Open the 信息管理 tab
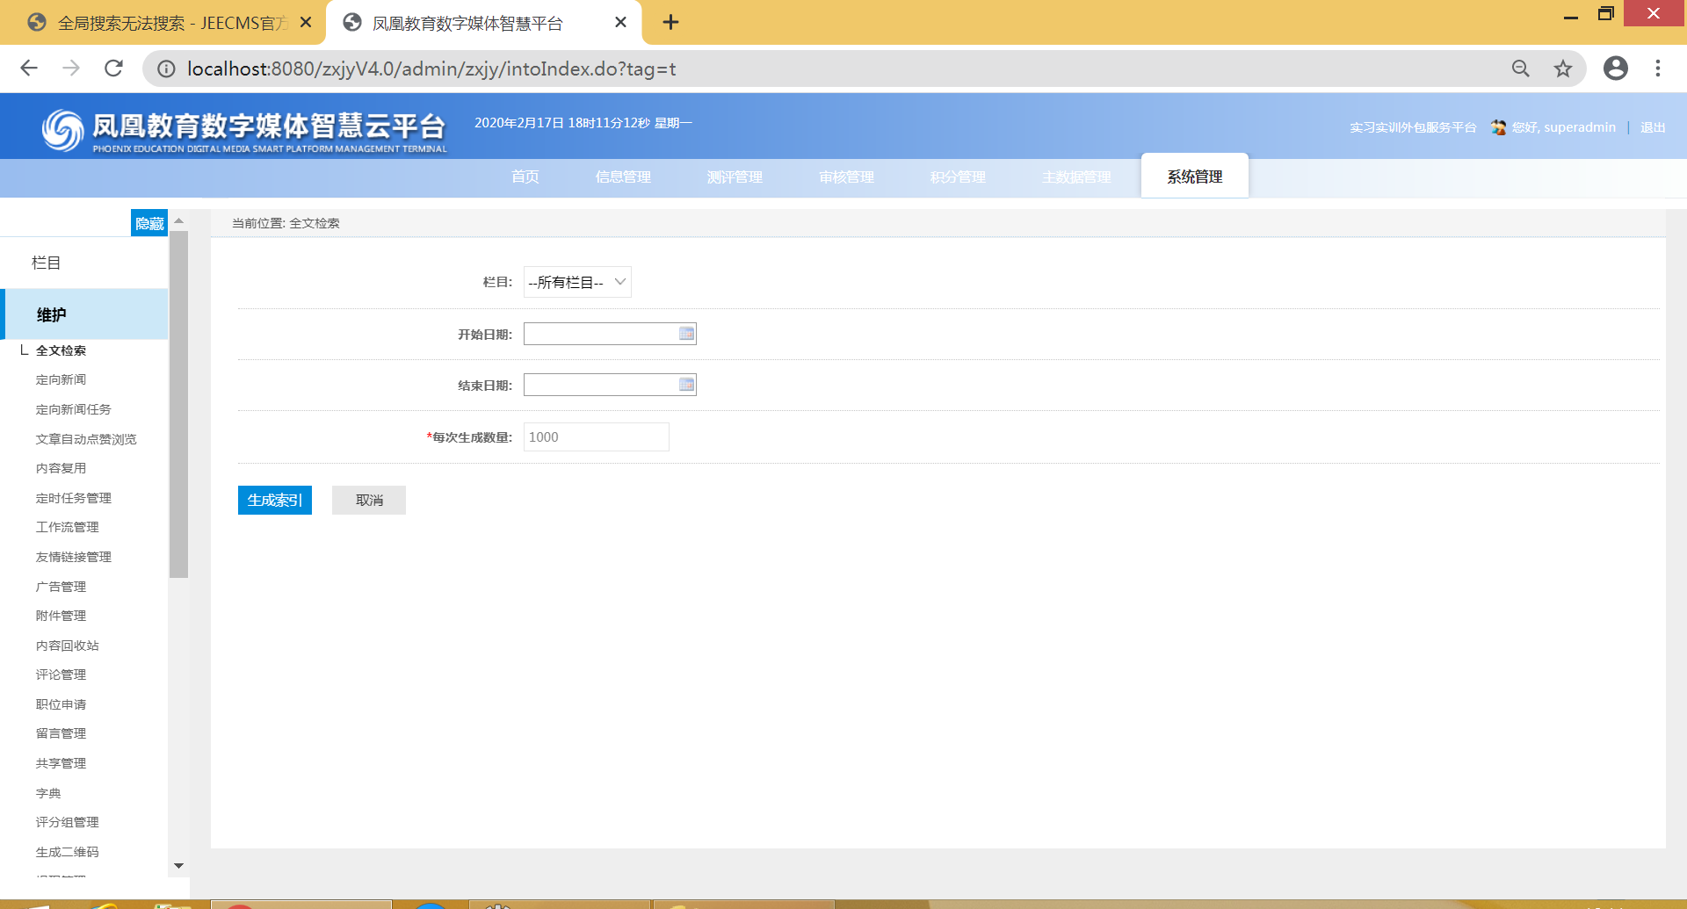Screen dimensions: 1687x909 point(623,177)
